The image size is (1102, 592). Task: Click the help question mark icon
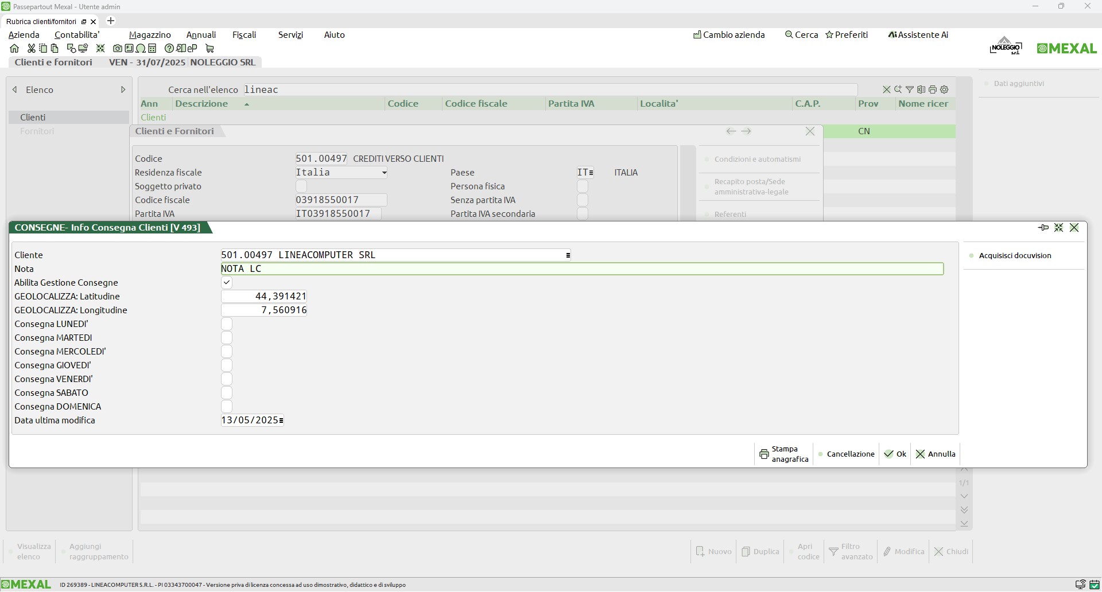click(x=169, y=49)
